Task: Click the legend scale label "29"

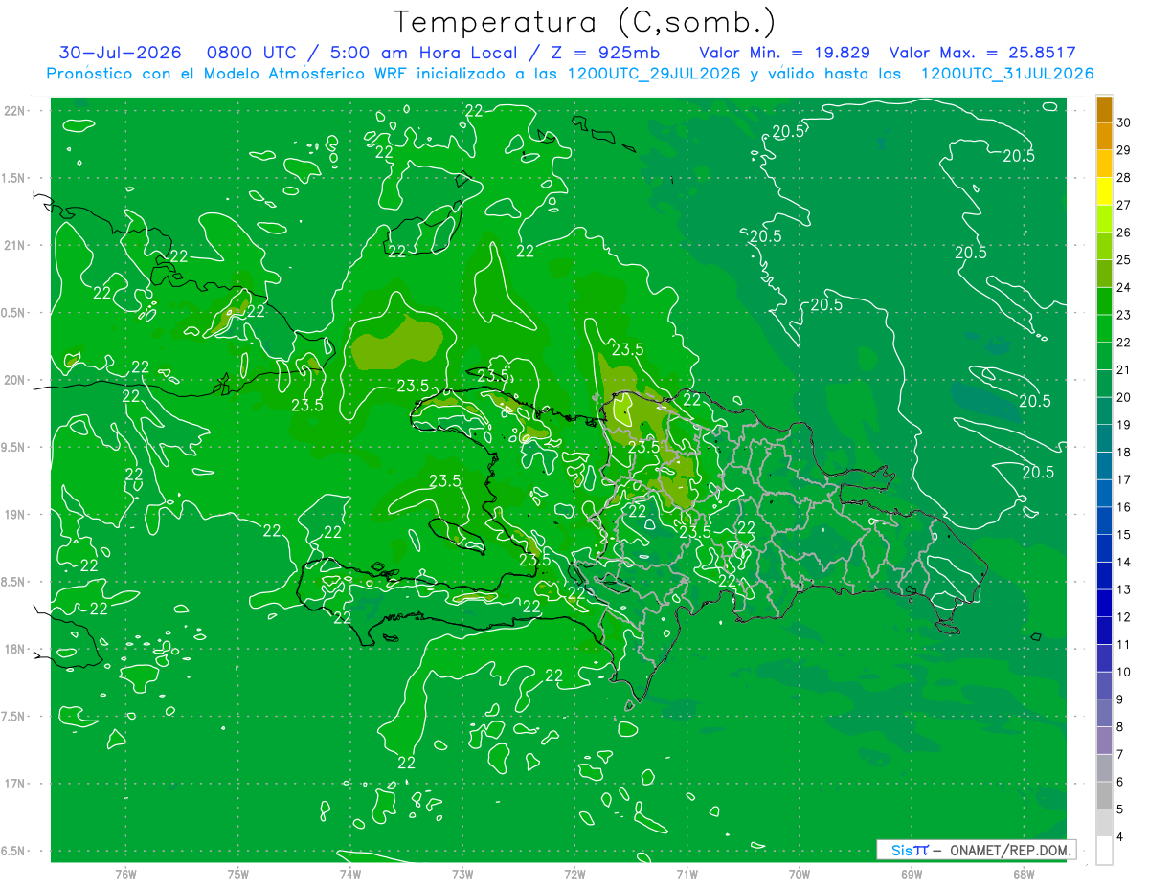Action: (1124, 149)
